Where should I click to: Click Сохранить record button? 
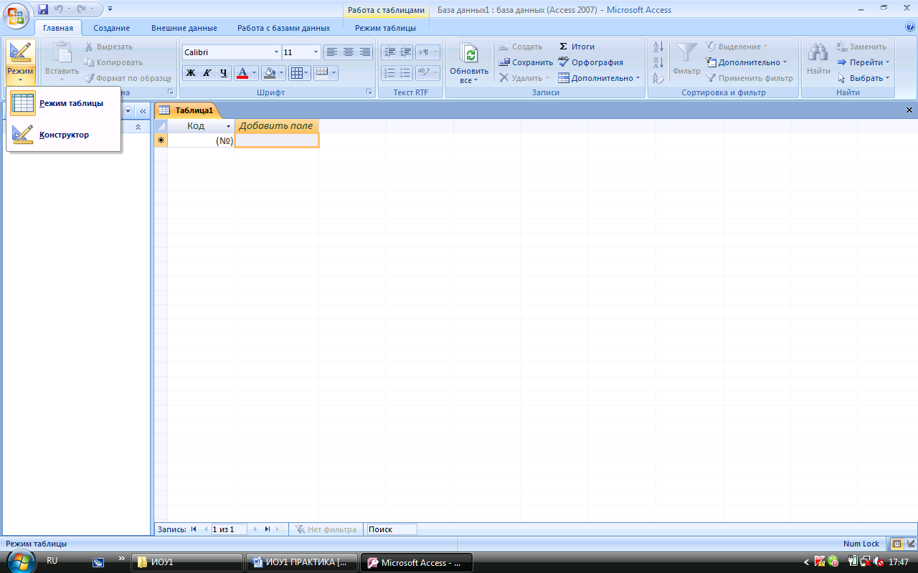click(526, 62)
